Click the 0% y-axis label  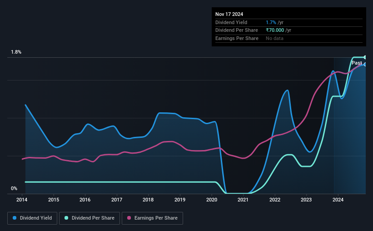coord(14,188)
